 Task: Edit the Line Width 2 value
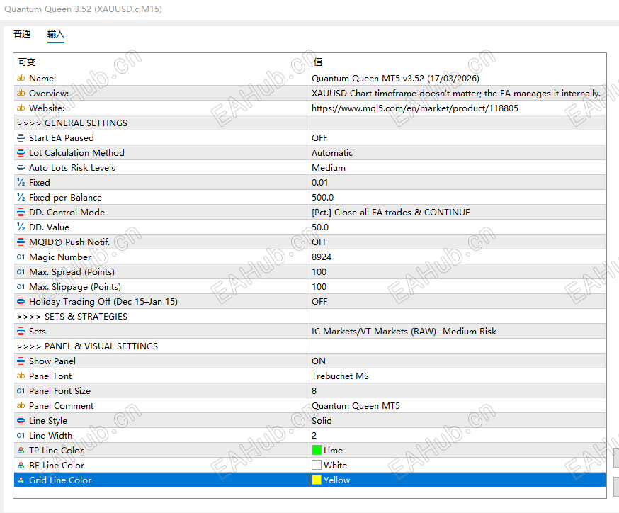point(458,436)
